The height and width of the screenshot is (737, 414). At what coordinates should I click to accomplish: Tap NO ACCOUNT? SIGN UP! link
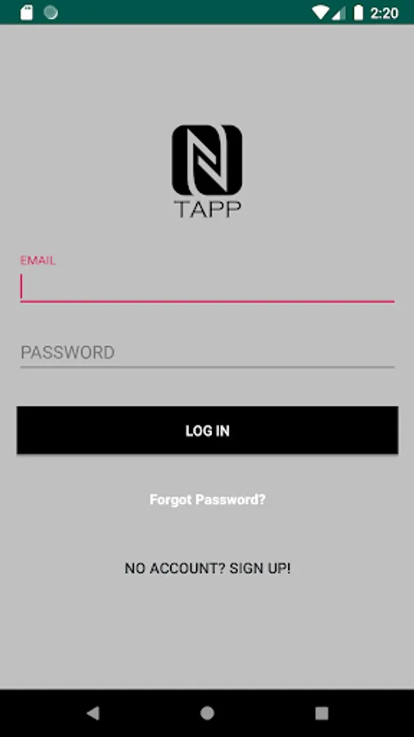coord(208,568)
